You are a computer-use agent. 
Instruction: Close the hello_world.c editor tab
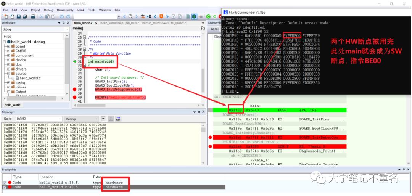point(96,23)
